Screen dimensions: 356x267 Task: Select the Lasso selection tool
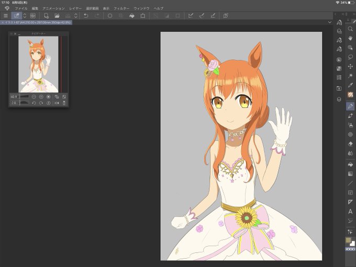[x=350, y=57]
